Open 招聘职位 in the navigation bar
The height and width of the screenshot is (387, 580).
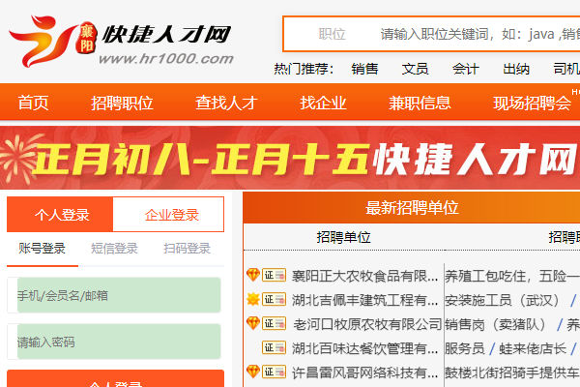pos(122,103)
